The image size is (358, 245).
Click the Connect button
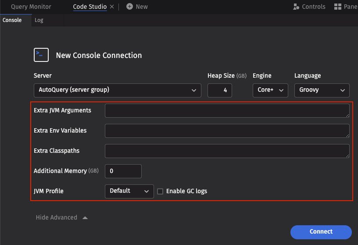321,232
